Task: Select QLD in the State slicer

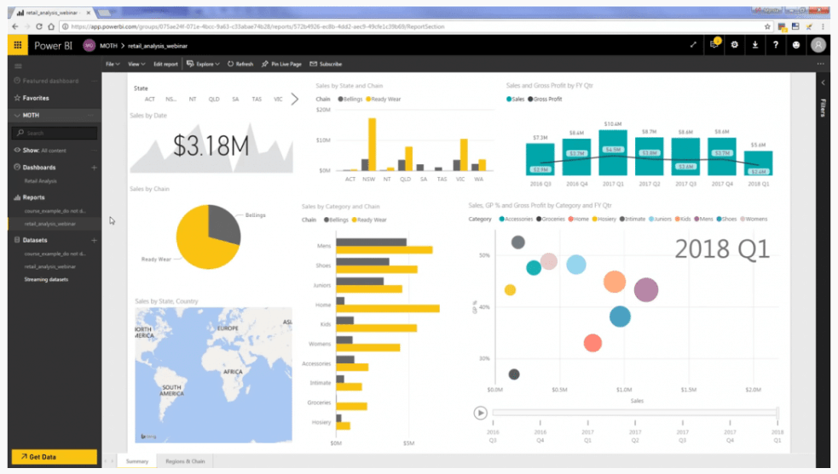Action: tap(214, 100)
